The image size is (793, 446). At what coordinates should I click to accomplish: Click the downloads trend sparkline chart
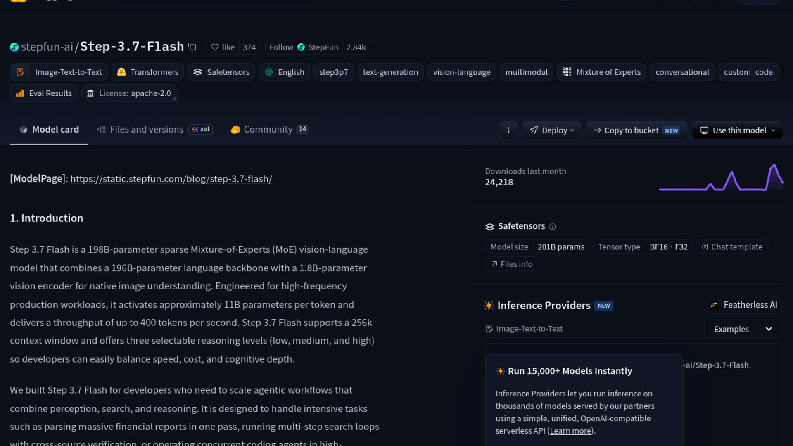(x=721, y=177)
